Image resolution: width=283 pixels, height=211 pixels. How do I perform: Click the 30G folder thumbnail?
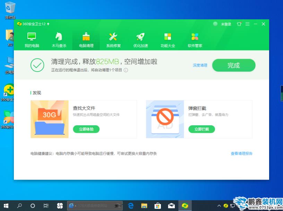[x=50, y=119]
